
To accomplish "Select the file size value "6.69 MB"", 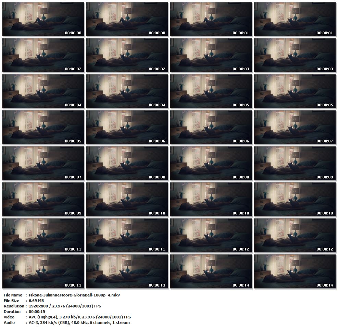I will click(x=36, y=301).
